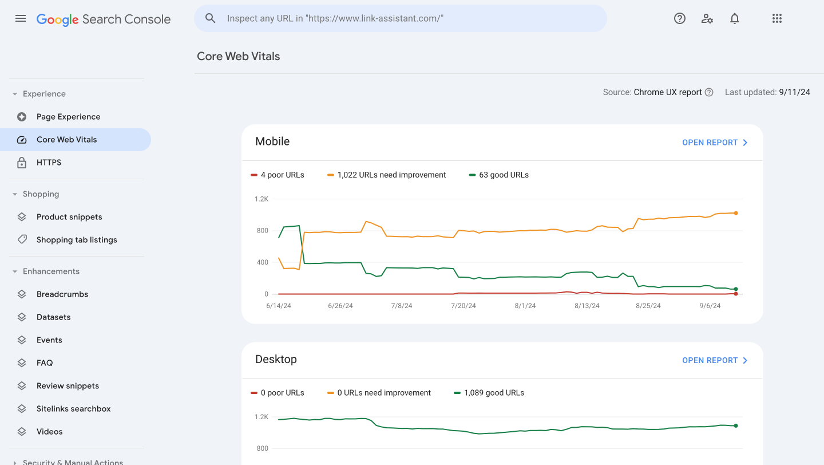Click the Chrome UX report source text
824x465 pixels.
click(x=668, y=92)
